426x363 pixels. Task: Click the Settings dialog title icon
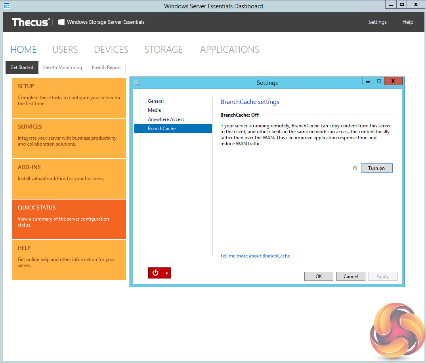click(137, 83)
